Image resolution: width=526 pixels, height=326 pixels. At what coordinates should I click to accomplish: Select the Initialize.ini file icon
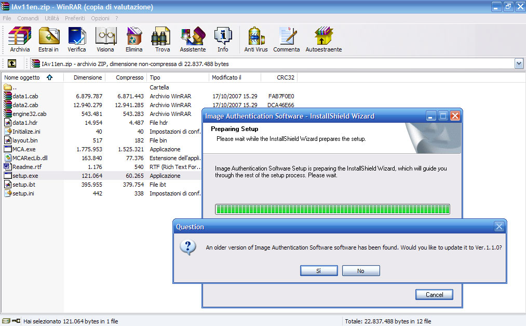pos(8,131)
